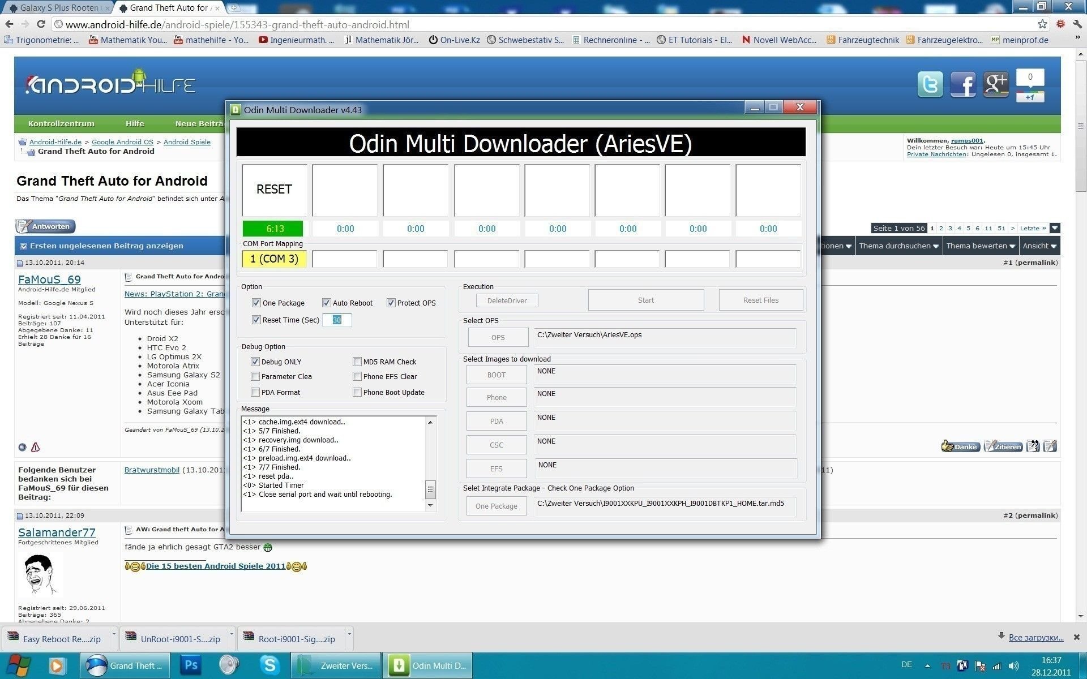Toggle the Debug ONLY checkbox
Viewport: 1087px width, 679px height.
click(255, 362)
